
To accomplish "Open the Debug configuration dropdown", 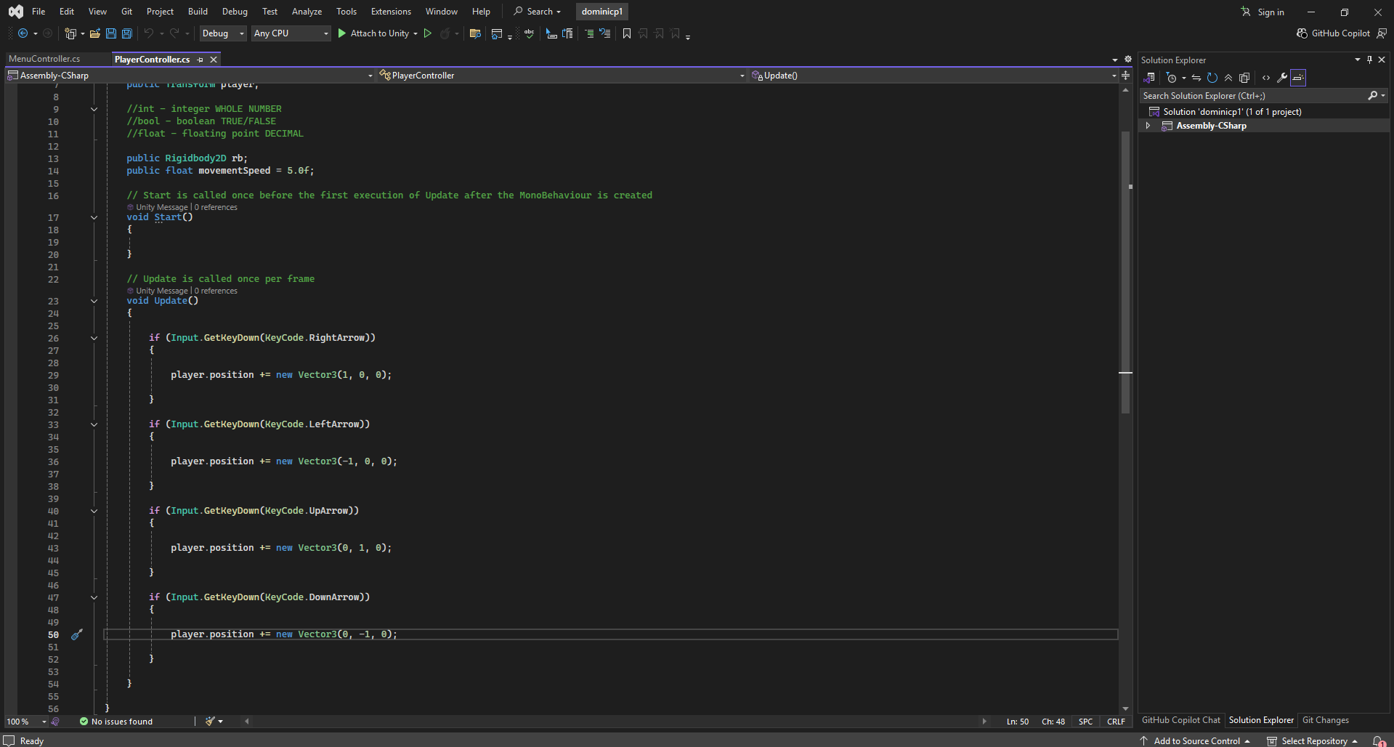I will [x=223, y=33].
